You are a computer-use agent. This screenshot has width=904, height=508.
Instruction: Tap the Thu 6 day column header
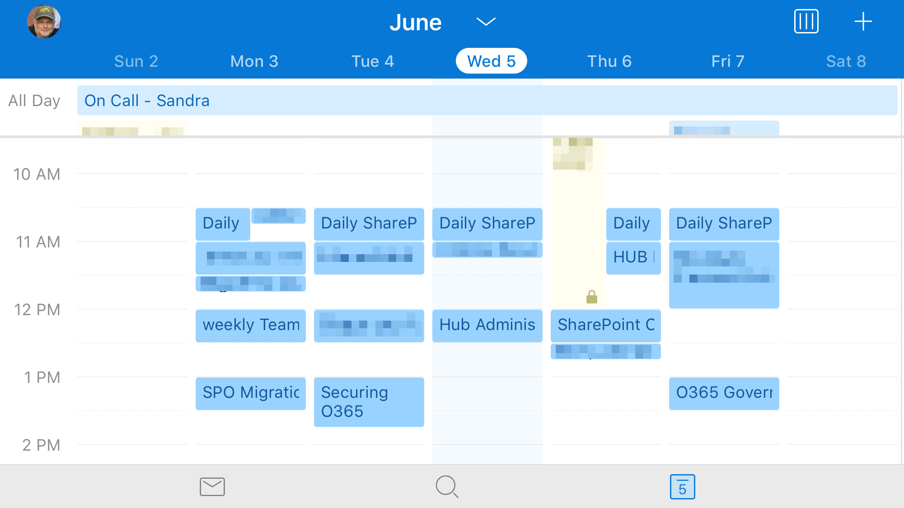click(x=609, y=60)
